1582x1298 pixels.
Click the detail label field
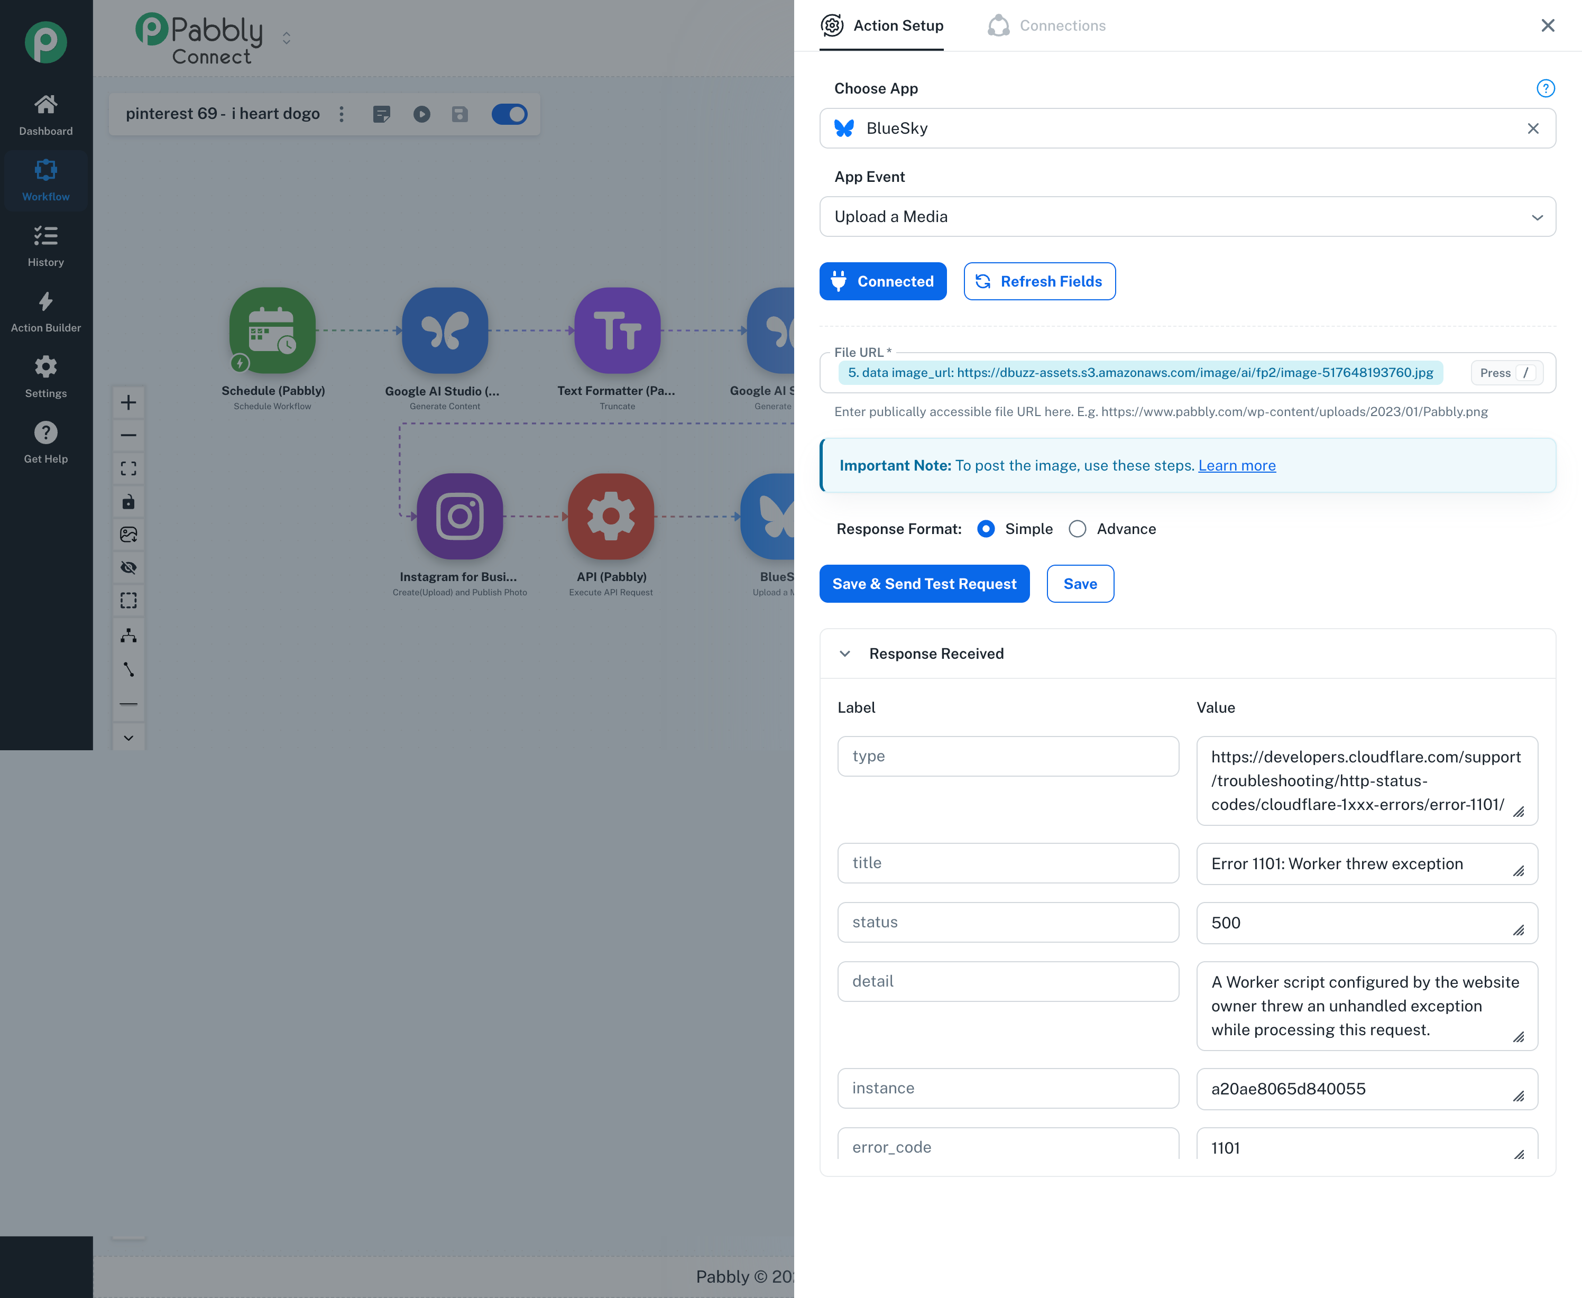coord(1008,981)
